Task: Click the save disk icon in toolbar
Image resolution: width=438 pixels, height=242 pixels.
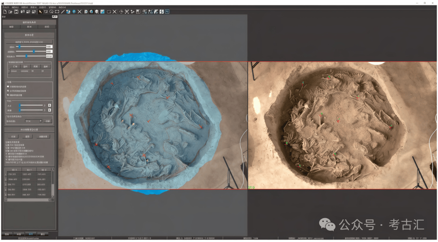Action: pyautogui.click(x=16, y=12)
